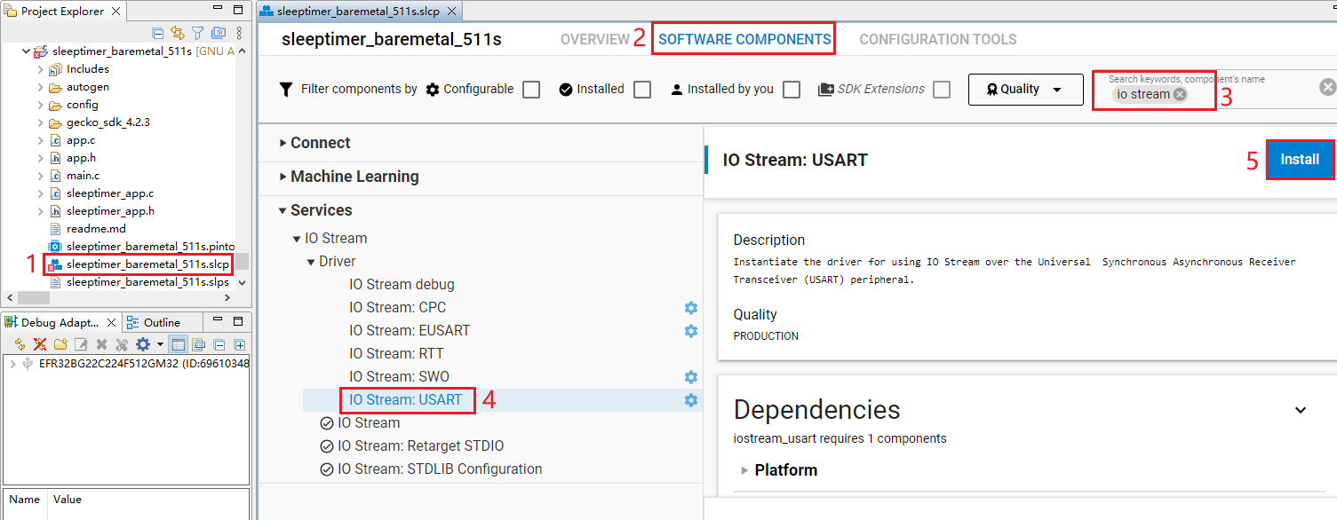Screen dimensions: 1337x520
Task: Collapse all nodes in Project Explorer
Action: (157, 33)
